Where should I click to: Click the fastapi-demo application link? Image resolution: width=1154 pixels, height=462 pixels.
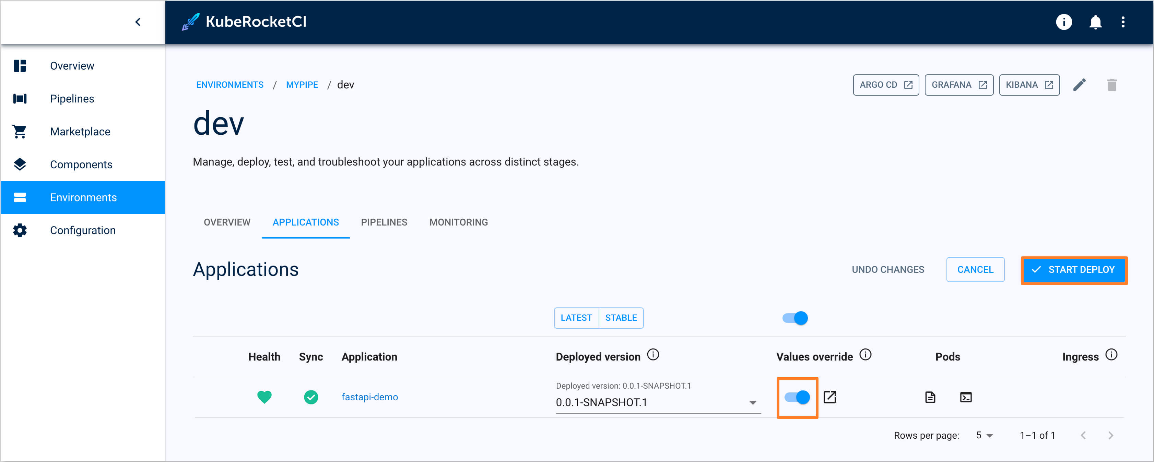coord(369,397)
